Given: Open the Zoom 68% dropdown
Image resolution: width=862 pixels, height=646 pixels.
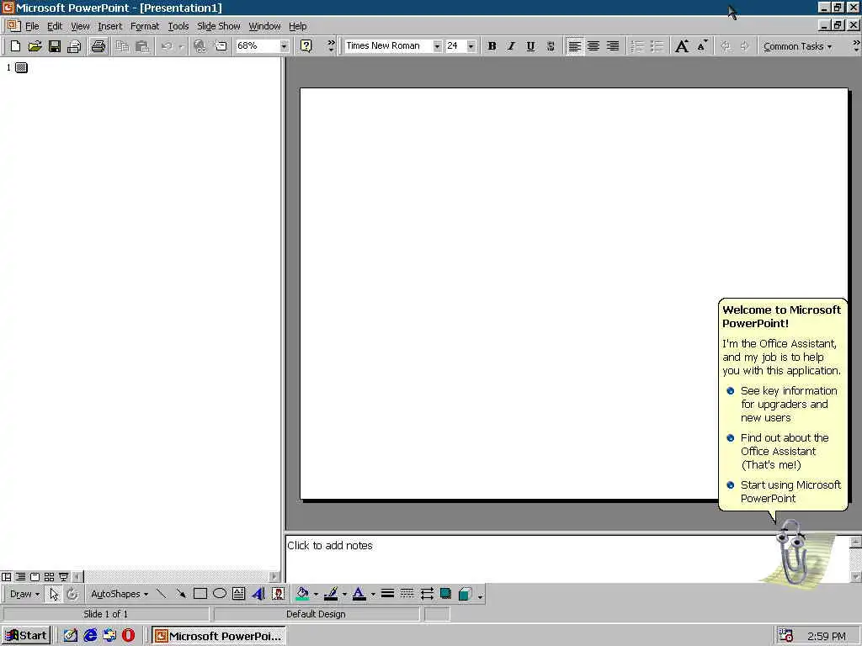Looking at the screenshot, I should [x=284, y=46].
